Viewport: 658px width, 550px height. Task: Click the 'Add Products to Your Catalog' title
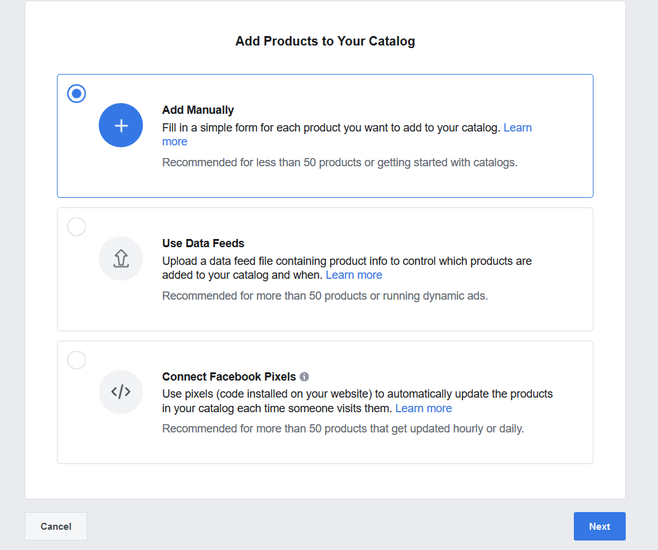point(325,42)
